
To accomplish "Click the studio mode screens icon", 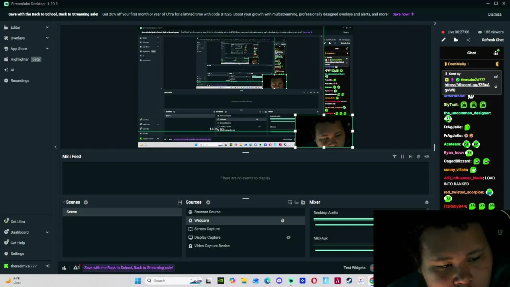I will click(290, 202).
